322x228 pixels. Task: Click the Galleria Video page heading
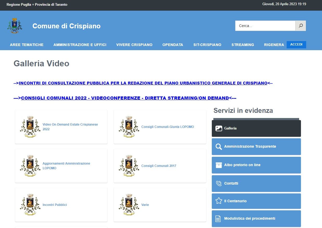(x=41, y=63)
